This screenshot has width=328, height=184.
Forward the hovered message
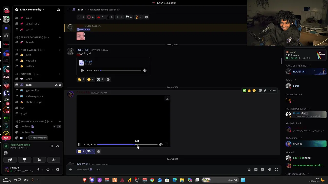(x=270, y=90)
